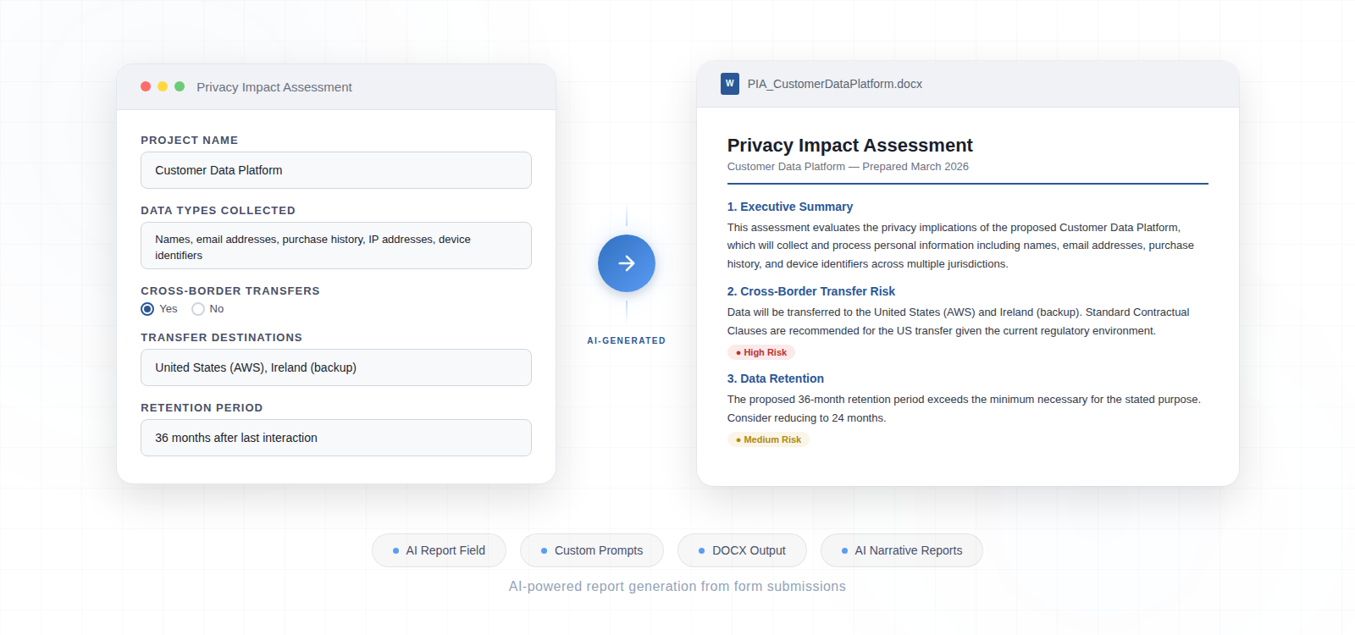The width and height of the screenshot is (1355, 635).
Task: Click the DOCX Output pill
Action: coord(742,550)
